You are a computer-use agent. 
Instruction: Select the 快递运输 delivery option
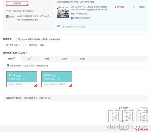pyautogui.click(x=17, y=3)
